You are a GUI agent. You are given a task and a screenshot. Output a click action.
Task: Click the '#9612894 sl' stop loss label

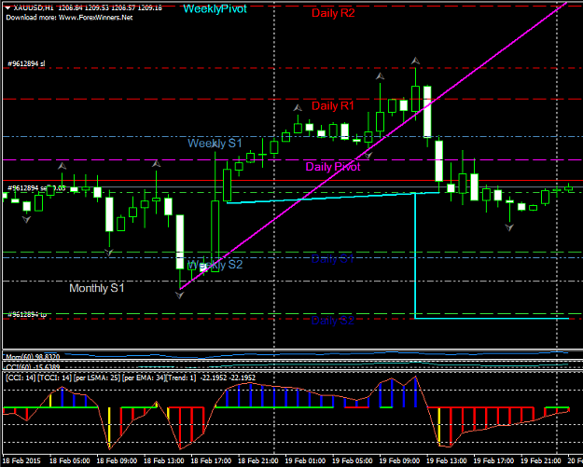coord(26,64)
